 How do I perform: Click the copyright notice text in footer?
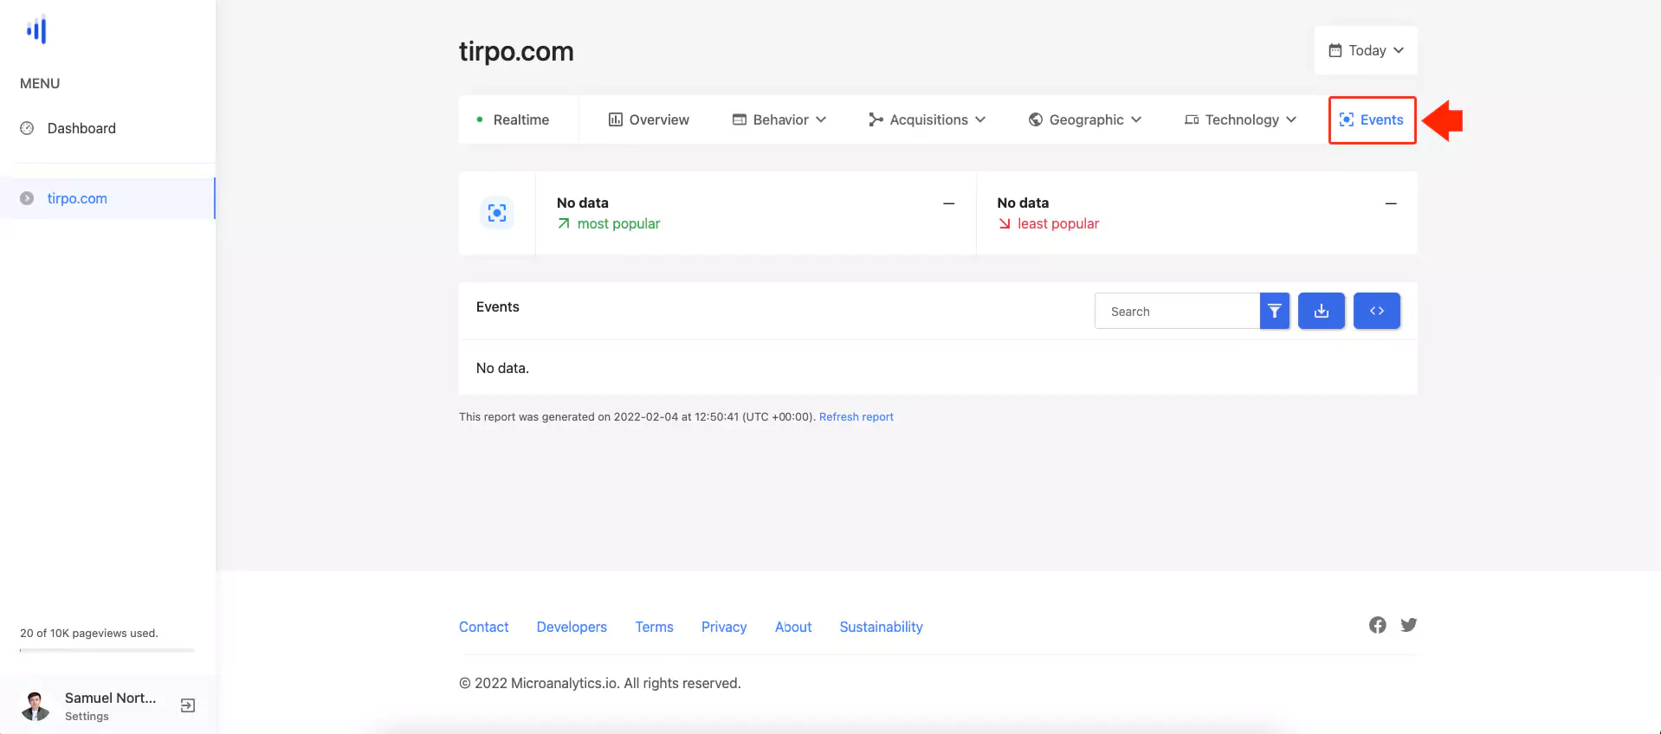click(600, 683)
